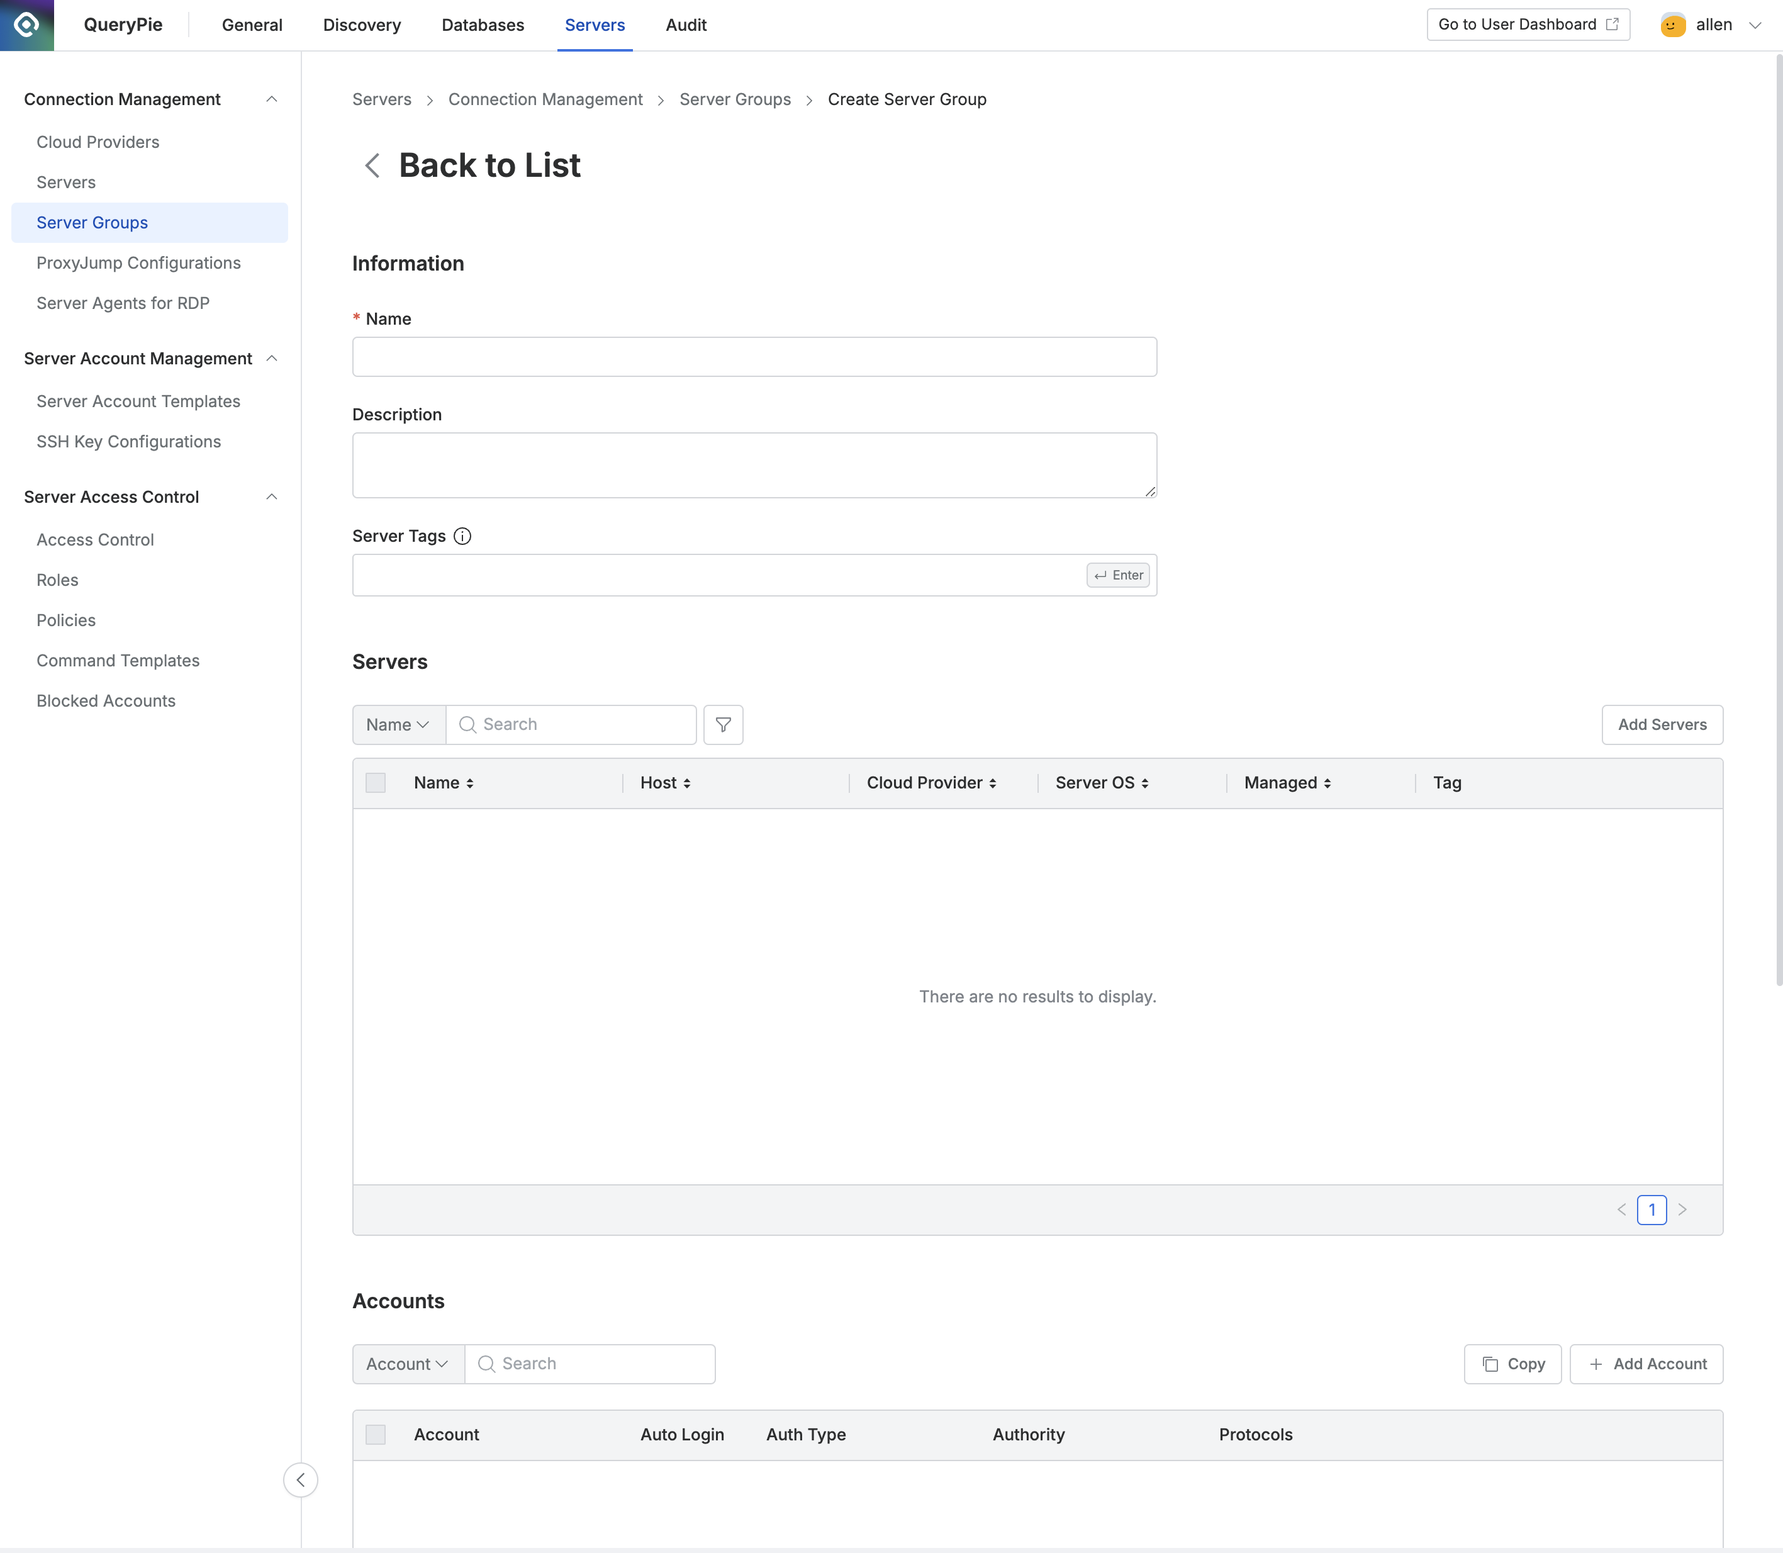Open the Account search-type dropdown
The width and height of the screenshot is (1783, 1553).
408,1364
